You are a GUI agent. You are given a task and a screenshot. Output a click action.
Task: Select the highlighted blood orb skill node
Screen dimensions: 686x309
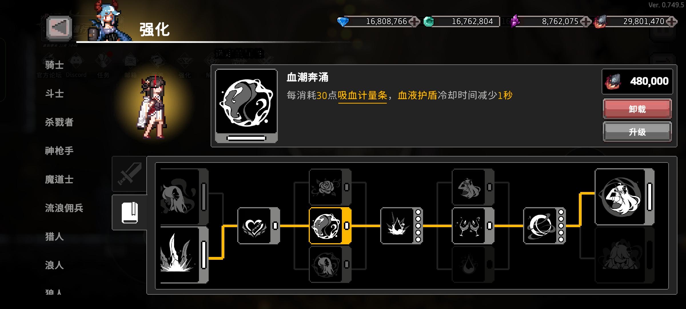point(330,226)
